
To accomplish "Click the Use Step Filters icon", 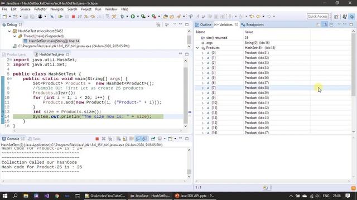I will click(114, 16).
